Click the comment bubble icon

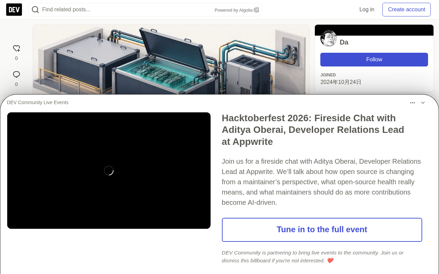(x=16, y=75)
